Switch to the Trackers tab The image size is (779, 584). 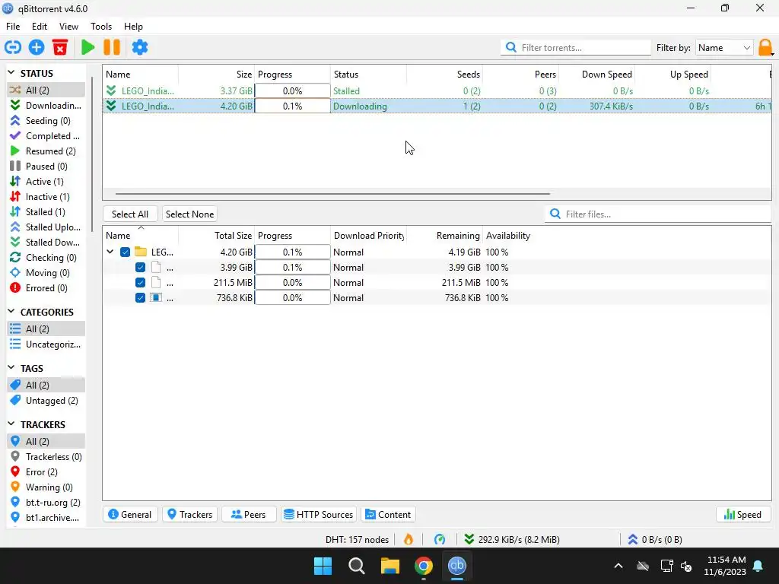click(190, 515)
